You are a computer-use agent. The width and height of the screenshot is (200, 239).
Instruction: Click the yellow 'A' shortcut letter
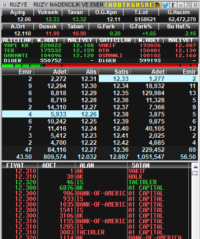(110, 5)
